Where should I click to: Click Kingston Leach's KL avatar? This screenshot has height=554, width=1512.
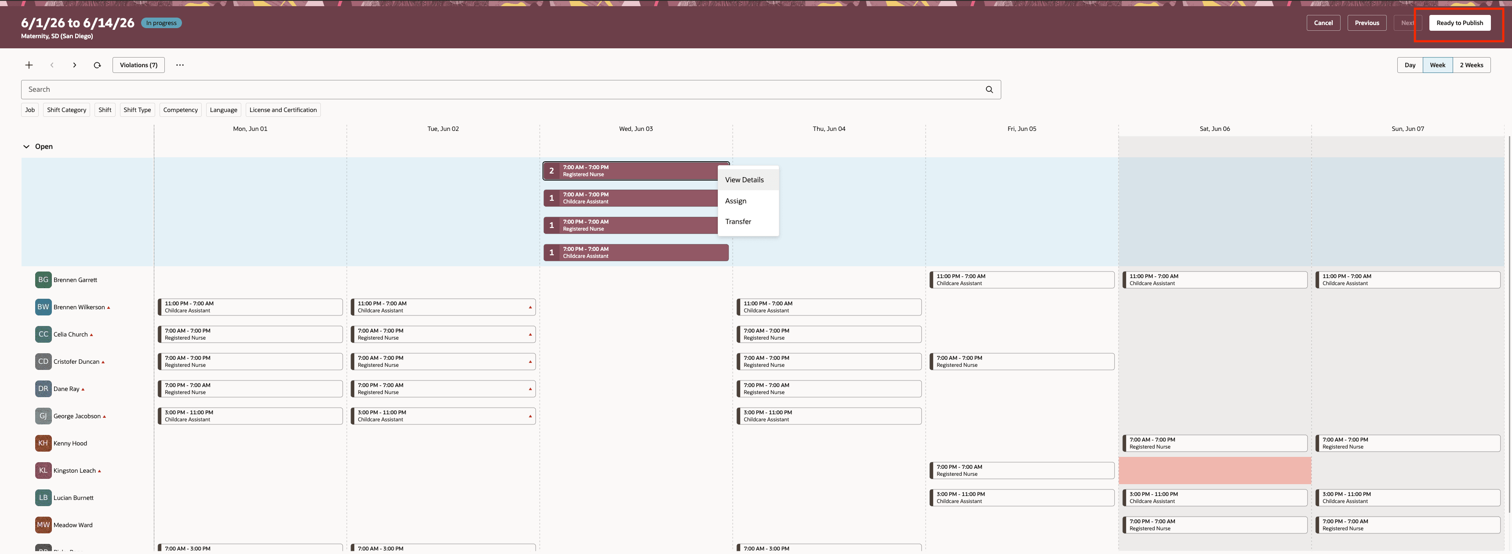point(44,471)
